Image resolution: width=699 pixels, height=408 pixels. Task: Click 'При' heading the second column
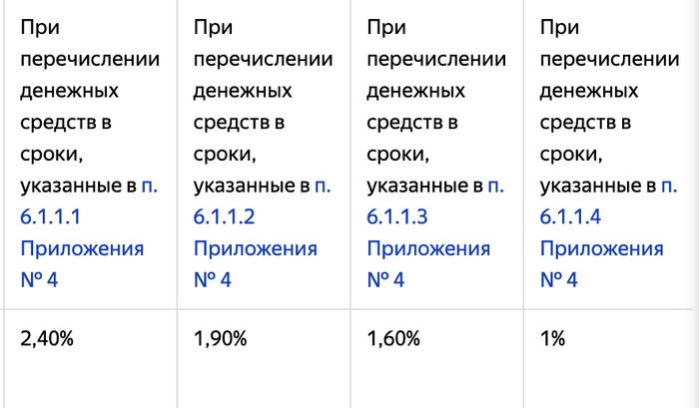click(x=213, y=29)
